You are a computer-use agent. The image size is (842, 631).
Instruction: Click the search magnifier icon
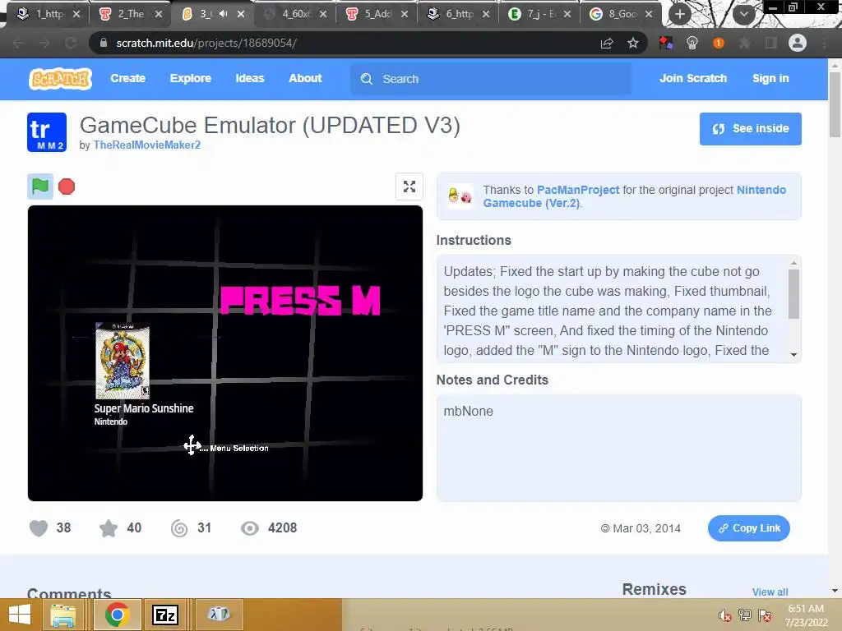point(367,79)
